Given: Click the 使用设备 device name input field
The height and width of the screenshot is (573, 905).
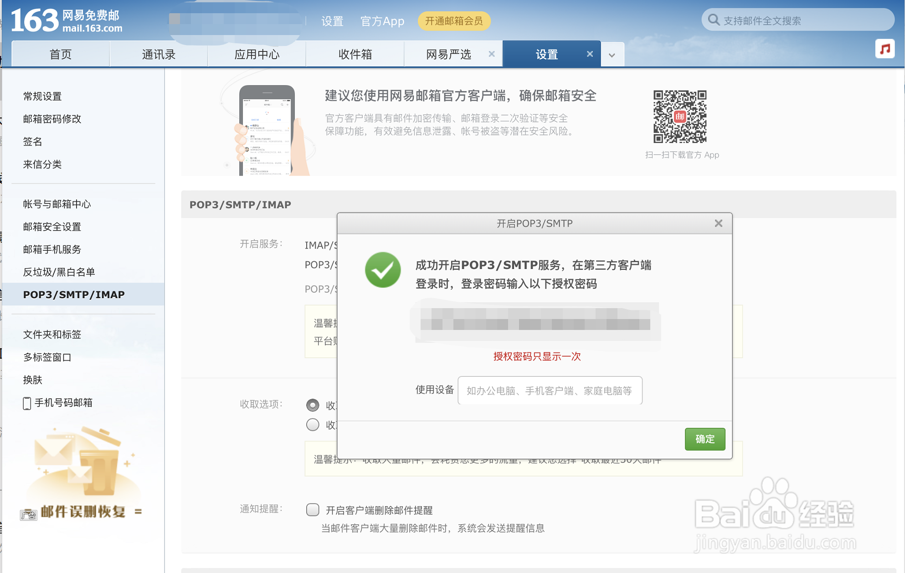Looking at the screenshot, I should (550, 390).
